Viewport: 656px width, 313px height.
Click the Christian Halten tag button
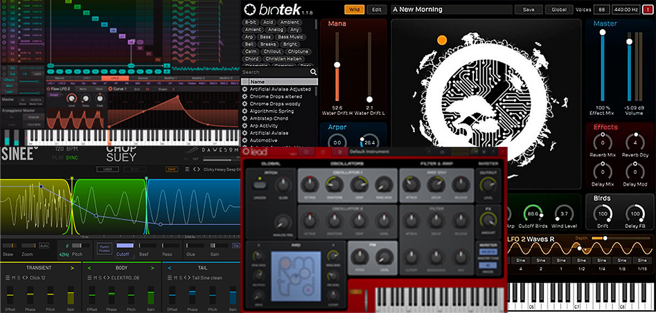[x=283, y=59]
